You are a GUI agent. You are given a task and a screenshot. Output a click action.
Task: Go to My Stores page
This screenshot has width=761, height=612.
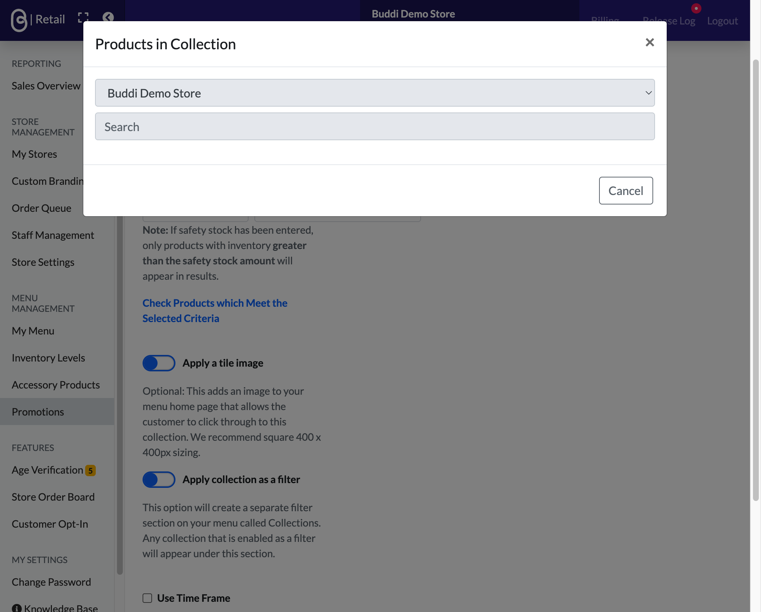pyautogui.click(x=34, y=154)
